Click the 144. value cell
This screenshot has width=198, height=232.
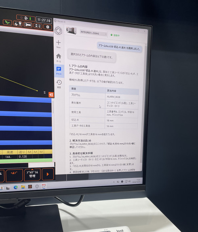click(x=8, y=157)
